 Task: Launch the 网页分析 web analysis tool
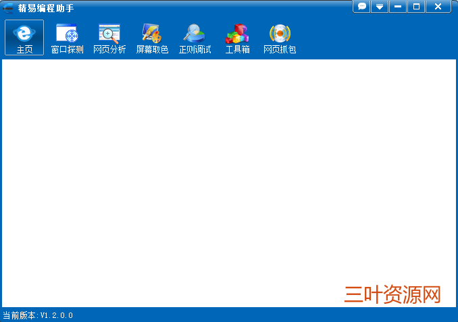tap(109, 33)
